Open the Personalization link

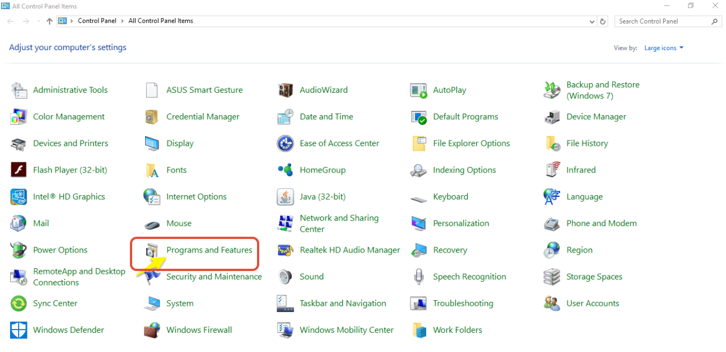point(461,223)
